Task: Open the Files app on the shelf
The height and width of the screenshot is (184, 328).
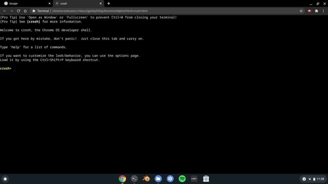Action: [158, 179]
